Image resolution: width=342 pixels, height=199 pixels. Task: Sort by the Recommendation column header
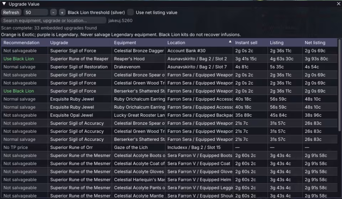point(21,43)
